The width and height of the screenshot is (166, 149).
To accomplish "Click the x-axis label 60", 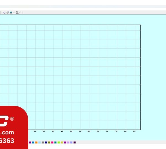I will pos(89,131).
